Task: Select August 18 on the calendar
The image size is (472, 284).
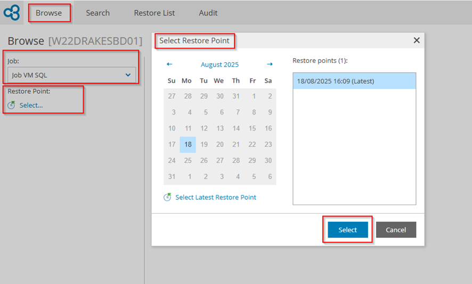Action: (x=188, y=144)
